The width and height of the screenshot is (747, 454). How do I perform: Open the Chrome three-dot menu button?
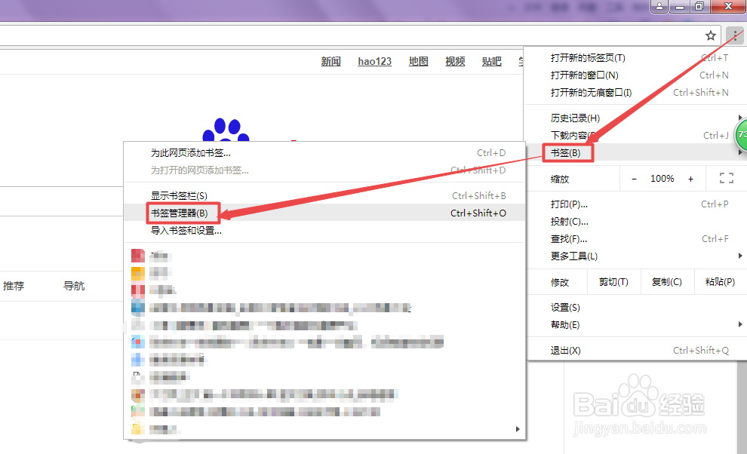(x=735, y=35)
